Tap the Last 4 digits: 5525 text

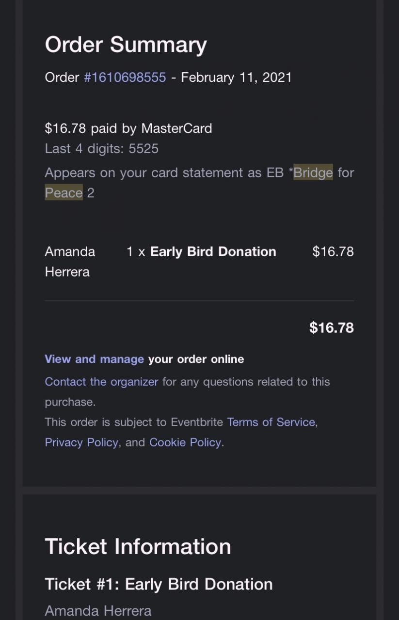(101, 149)
